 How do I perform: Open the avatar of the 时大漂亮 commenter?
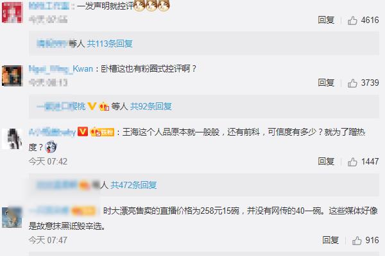12,218
